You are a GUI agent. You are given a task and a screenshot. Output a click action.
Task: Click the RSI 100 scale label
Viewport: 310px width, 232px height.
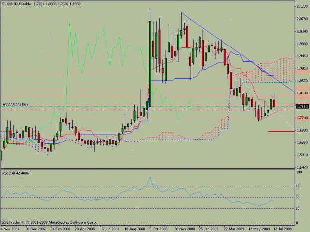[299, 172]
